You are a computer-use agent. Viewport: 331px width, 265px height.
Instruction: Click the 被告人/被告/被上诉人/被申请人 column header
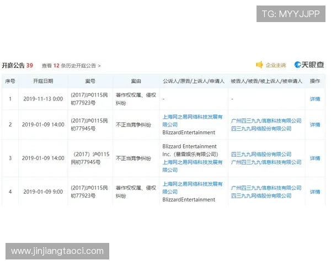click(x=266, y=81)
